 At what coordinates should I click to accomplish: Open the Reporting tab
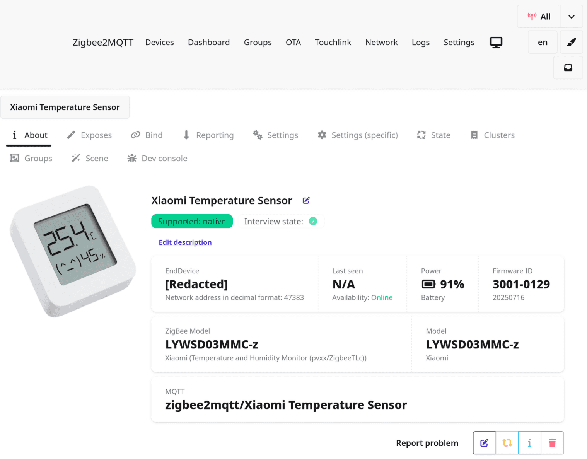click(208, 135)
